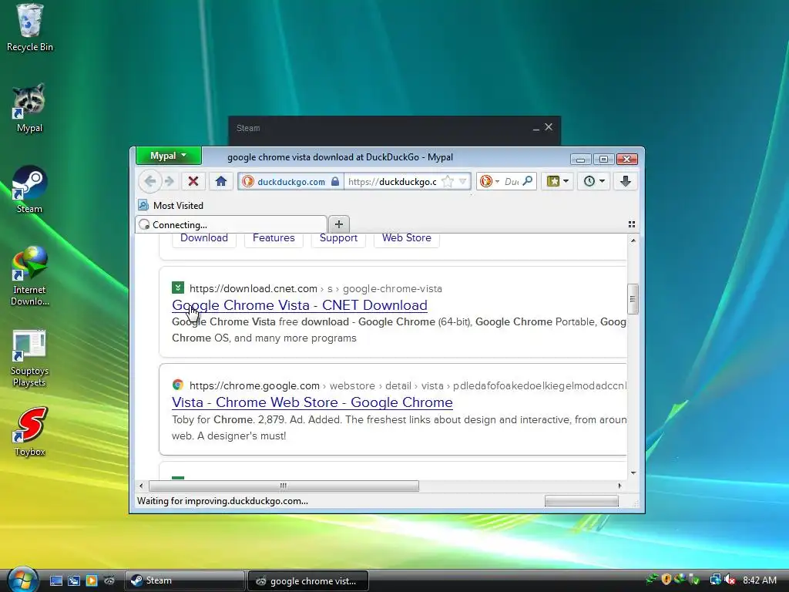Viewport: 789px width, 592px height.
Task: Switch to Steam taskbar button
Action: click(184, 580)
